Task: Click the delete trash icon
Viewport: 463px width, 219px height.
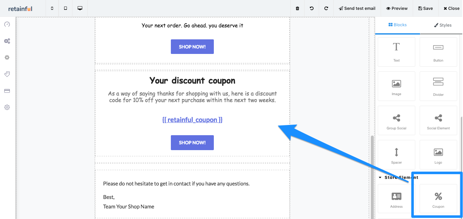Action: click(297, 8)
